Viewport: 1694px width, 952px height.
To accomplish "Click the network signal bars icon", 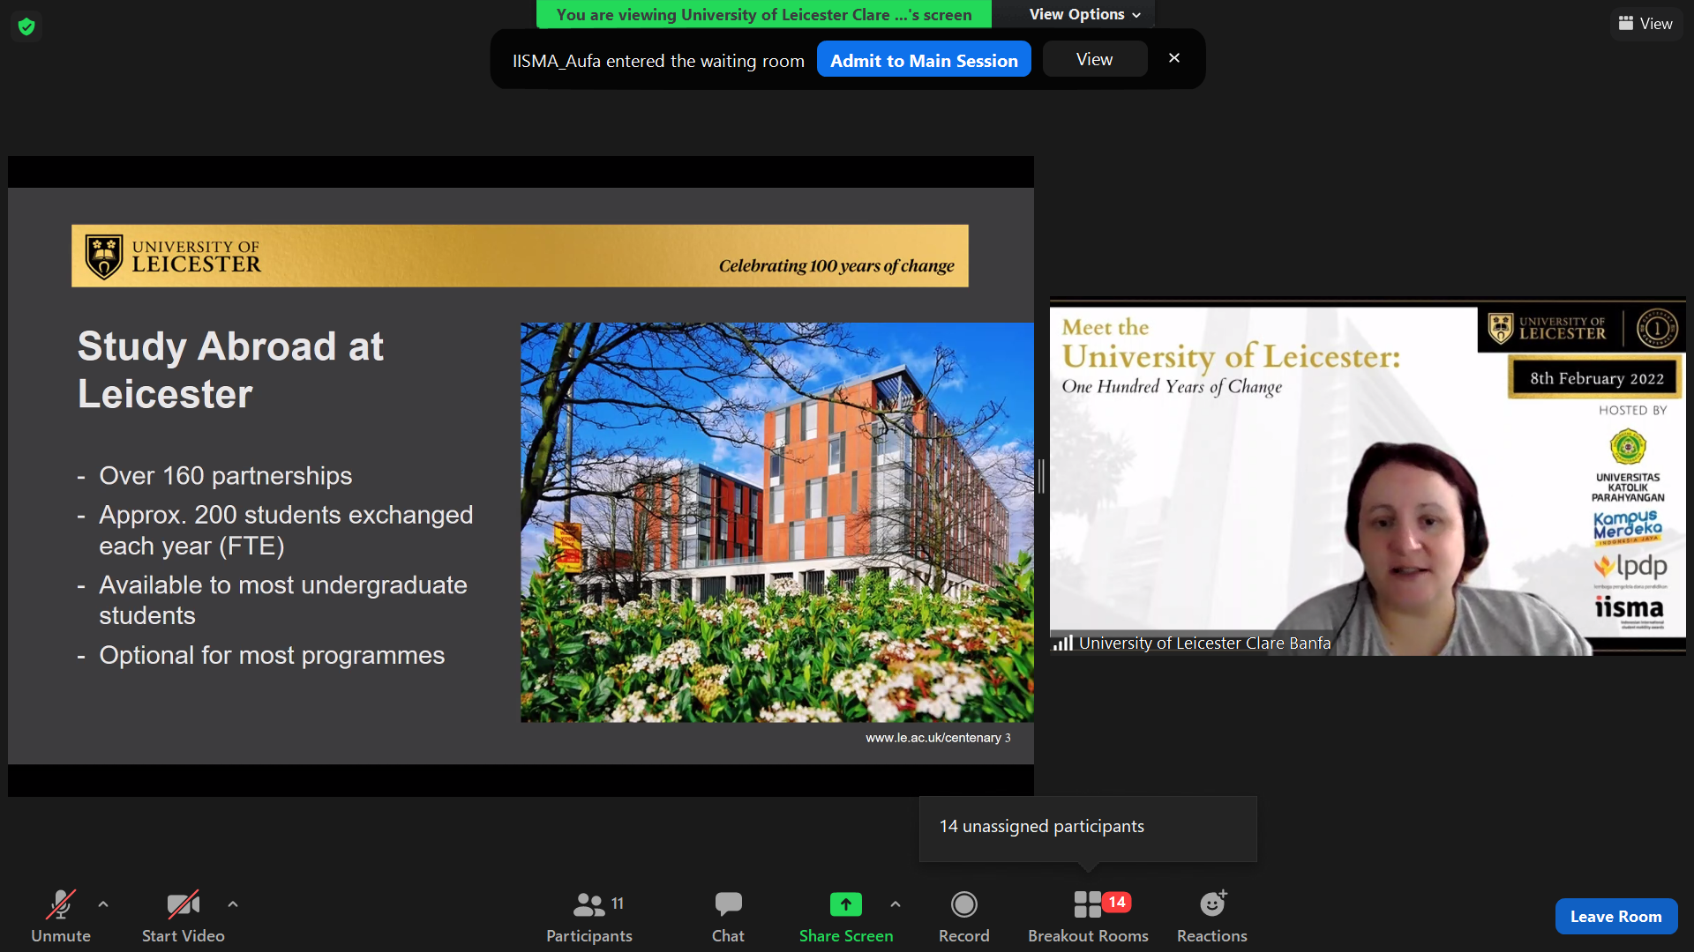I will coord(1062,643).
